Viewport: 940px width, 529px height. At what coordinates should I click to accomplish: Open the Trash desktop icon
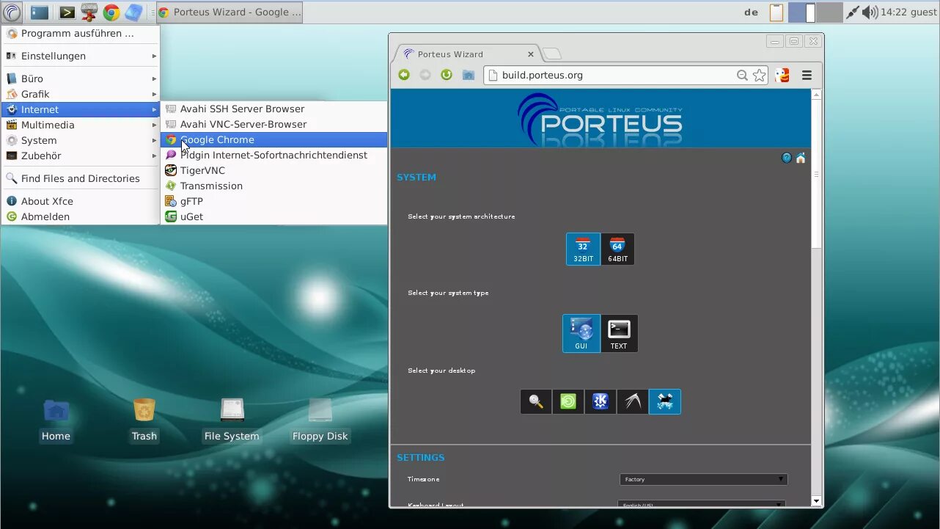144,420
